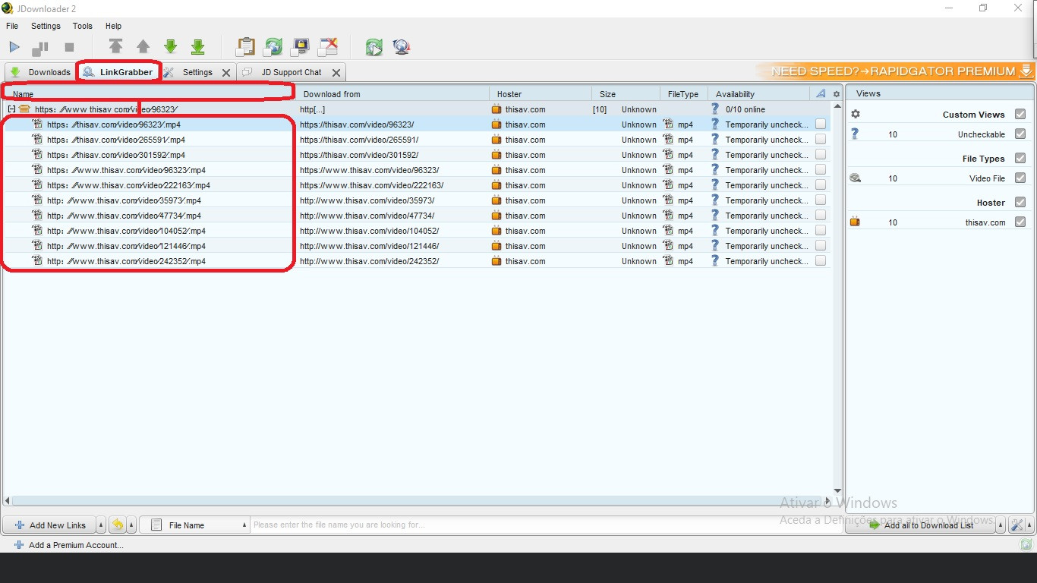Toggle the File Types checkbox

click(1020, 158)
